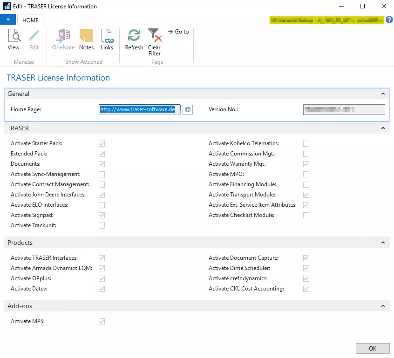The image size is (394, 358).
Task: Toggle Extended Pack checkbox
Action: (x=102, y=154)
